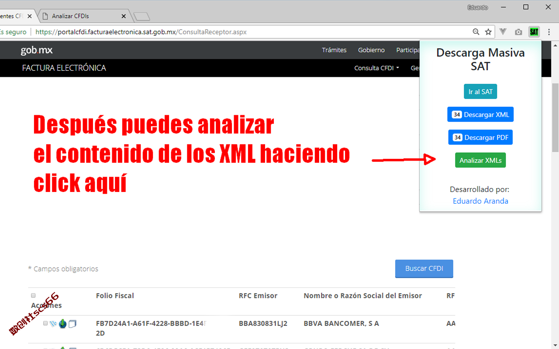Open Gobierno in the gob.mx navigation
Viewport: 559px width, 349px height.
point(371,50)
